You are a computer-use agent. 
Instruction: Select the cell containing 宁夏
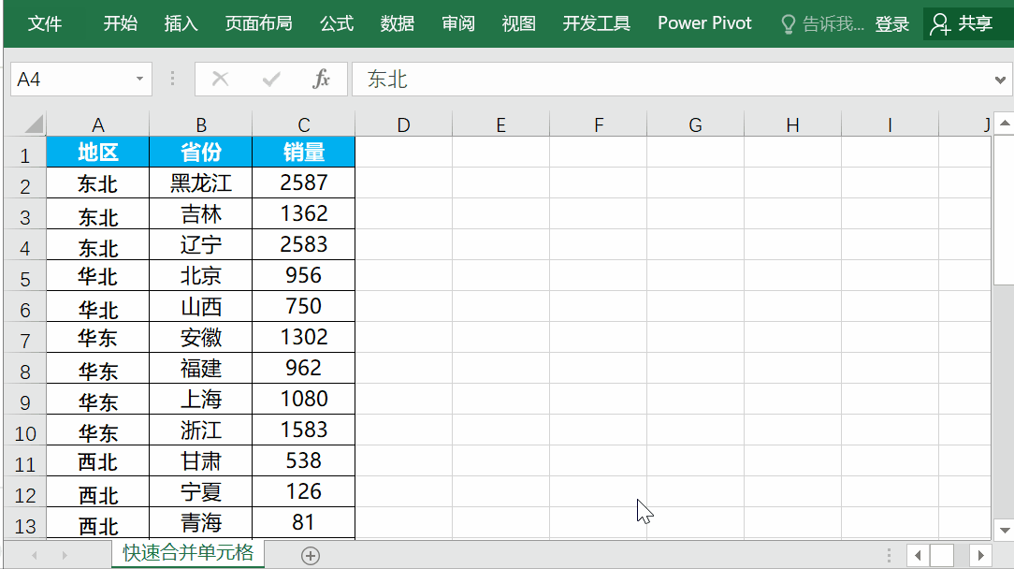pyautogui.click(x=200, y=492)
